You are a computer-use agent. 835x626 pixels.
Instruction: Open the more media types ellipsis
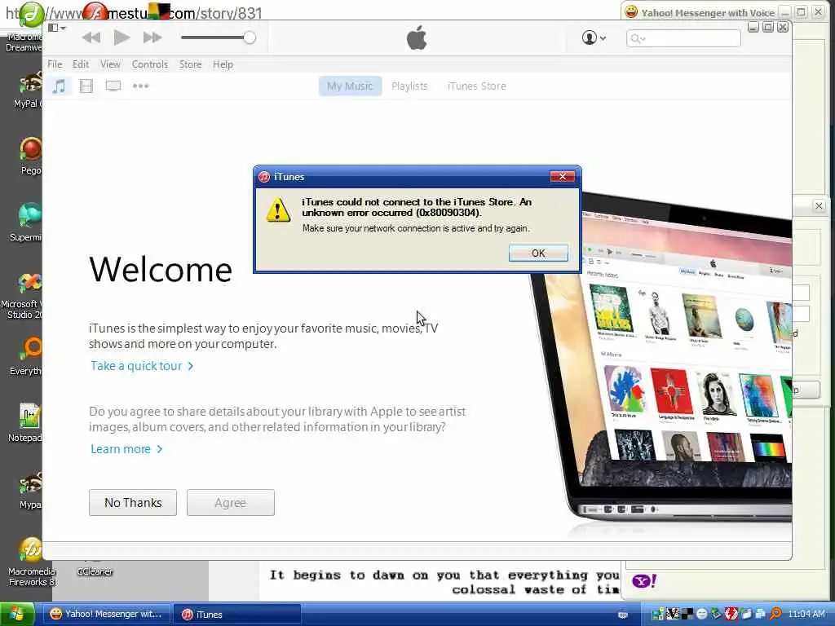(140, 86)
